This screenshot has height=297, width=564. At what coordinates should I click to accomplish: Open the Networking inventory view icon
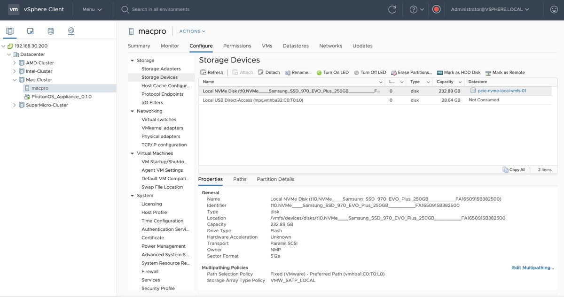point(71,31)
